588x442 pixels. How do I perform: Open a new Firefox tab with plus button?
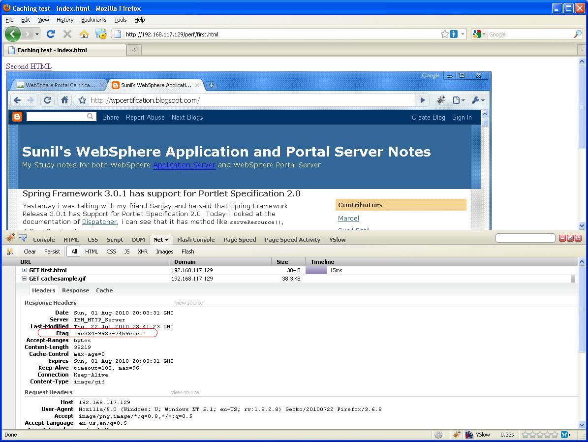tap(134, 50)
